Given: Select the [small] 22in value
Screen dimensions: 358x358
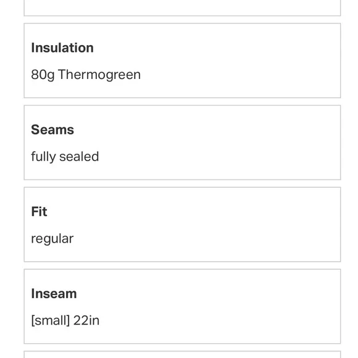Looking at the screenshot, I should [65, 320].
